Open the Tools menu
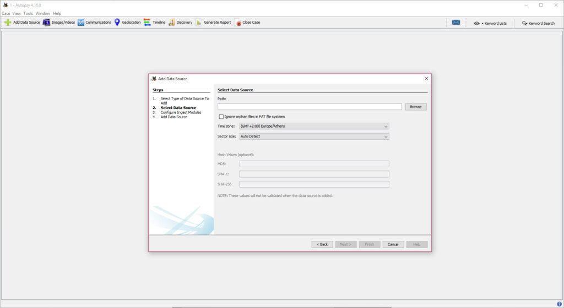The image size is (564, 308). coord(28,13)
